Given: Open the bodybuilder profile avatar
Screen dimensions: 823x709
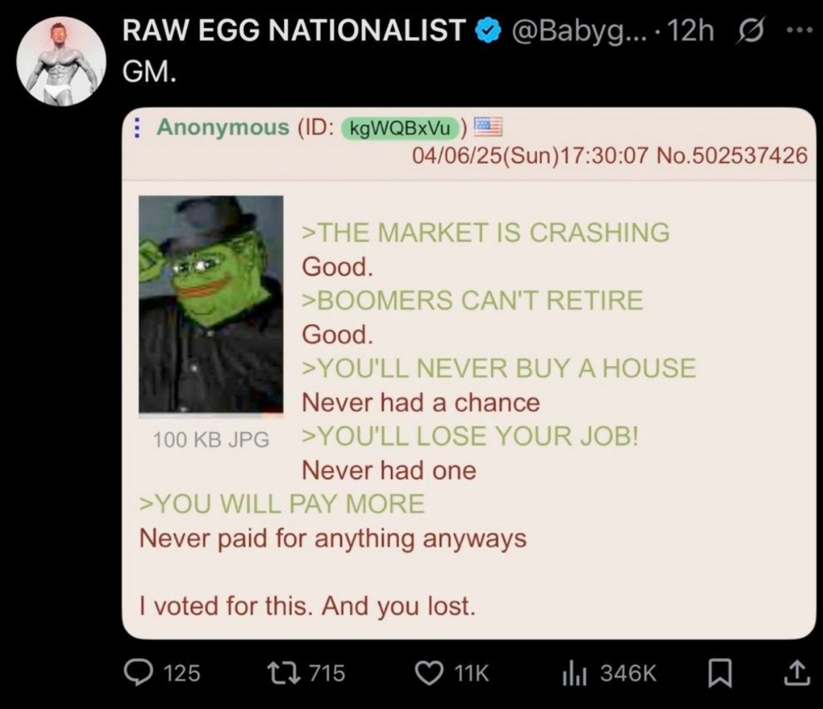Looking at the screenshot, I should point(61,61).
